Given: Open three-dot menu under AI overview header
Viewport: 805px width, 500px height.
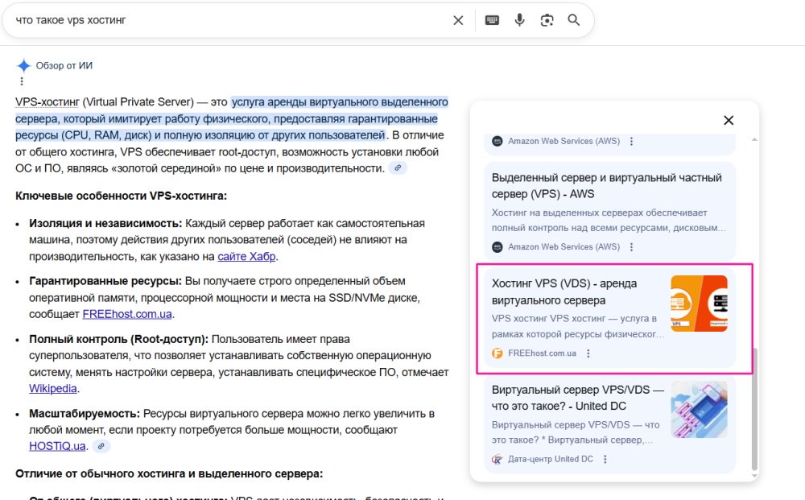Looking at the screenshot, I should click(22, 81).
